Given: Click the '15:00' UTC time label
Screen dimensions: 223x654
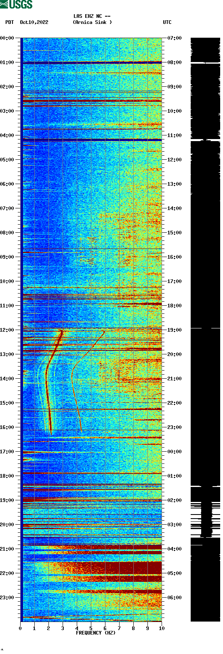Looking at the screenshot, I should pos(175,233).
